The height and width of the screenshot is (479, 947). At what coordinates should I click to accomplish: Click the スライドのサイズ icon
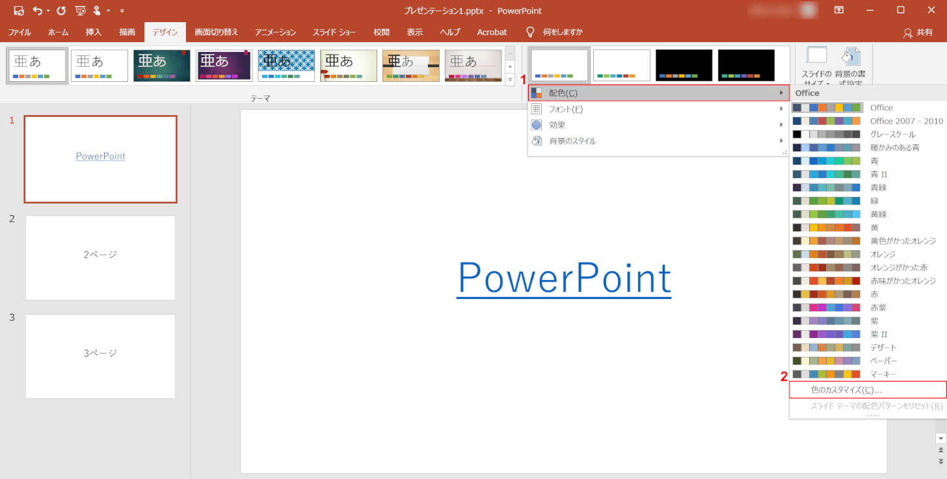(816, 56)
